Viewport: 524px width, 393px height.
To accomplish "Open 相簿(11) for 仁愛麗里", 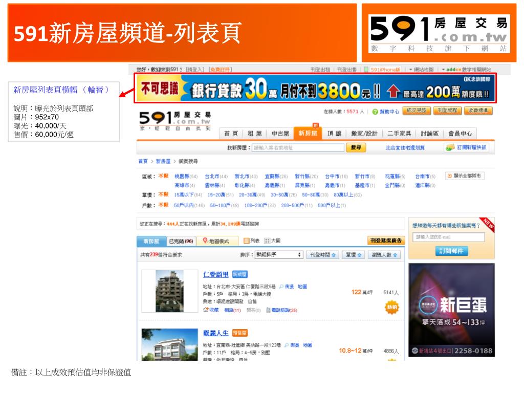I will click(233, 310).
